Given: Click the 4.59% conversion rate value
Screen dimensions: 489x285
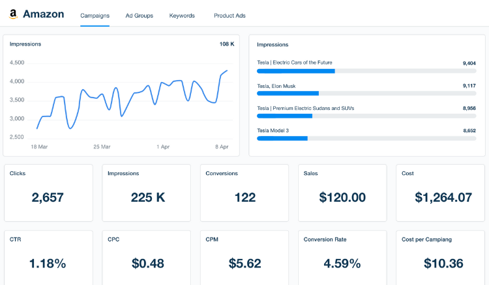Looking at the screenshot, I should click(x=342, y=264).
